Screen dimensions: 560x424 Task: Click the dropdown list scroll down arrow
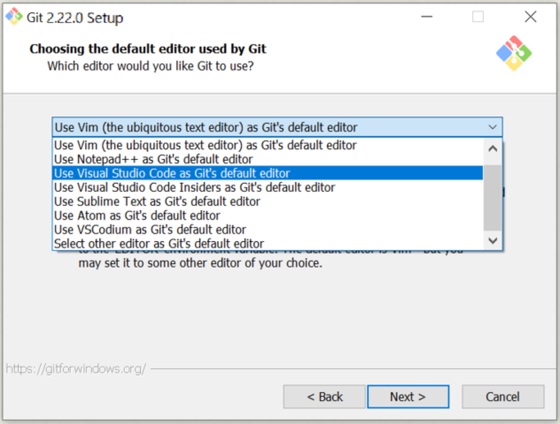click(492, 240)
